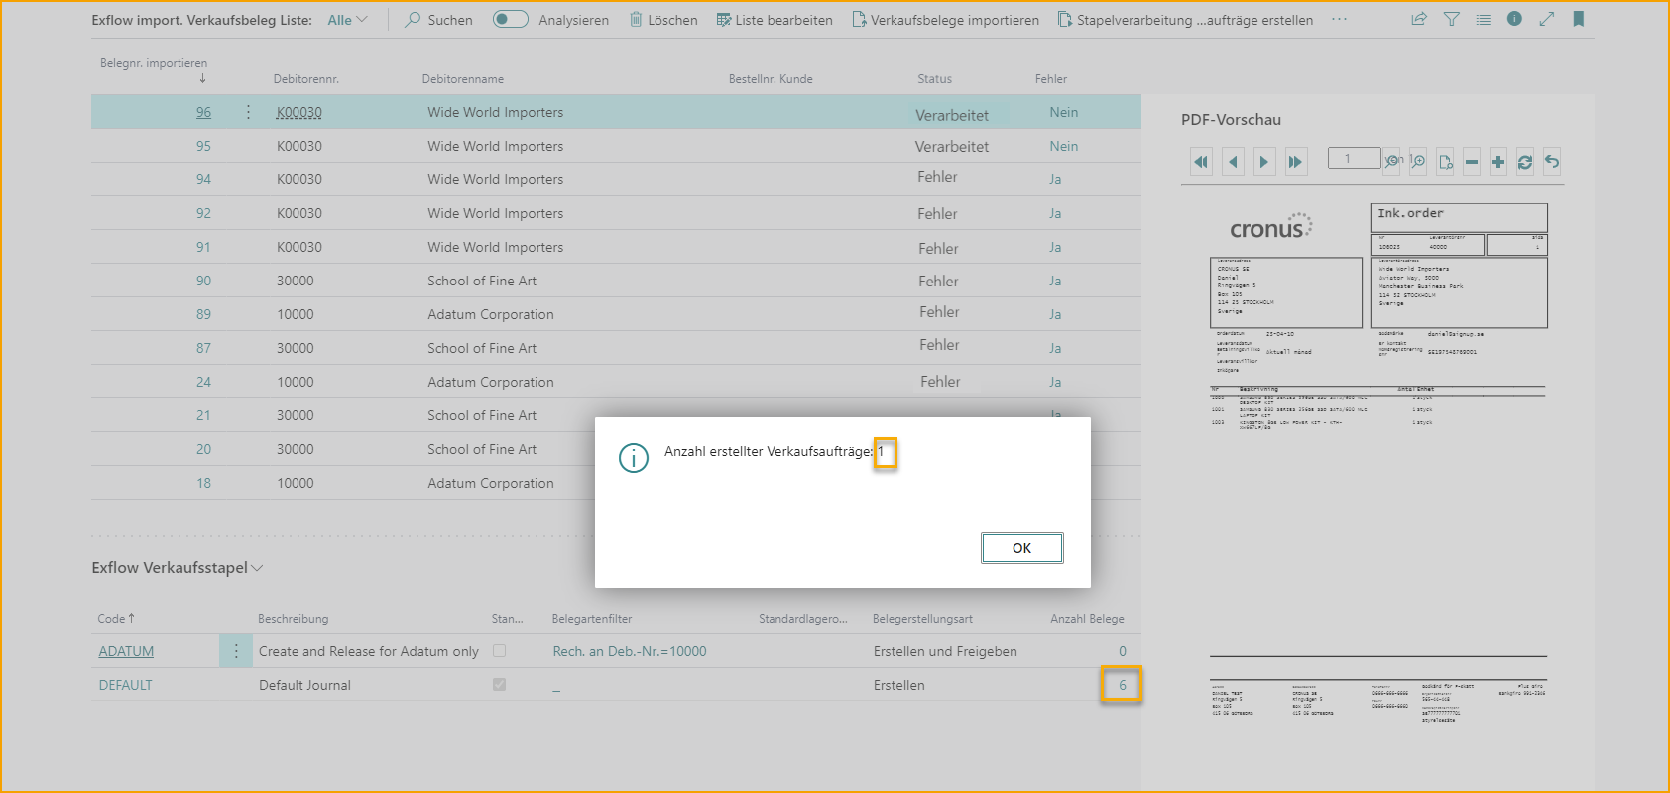The width and height of the screenshot is (1670, 793).
Task: Click Anzahl Belege value 6 for DEFAULT
Action: pyautogui.click(x=1123, y=685)
